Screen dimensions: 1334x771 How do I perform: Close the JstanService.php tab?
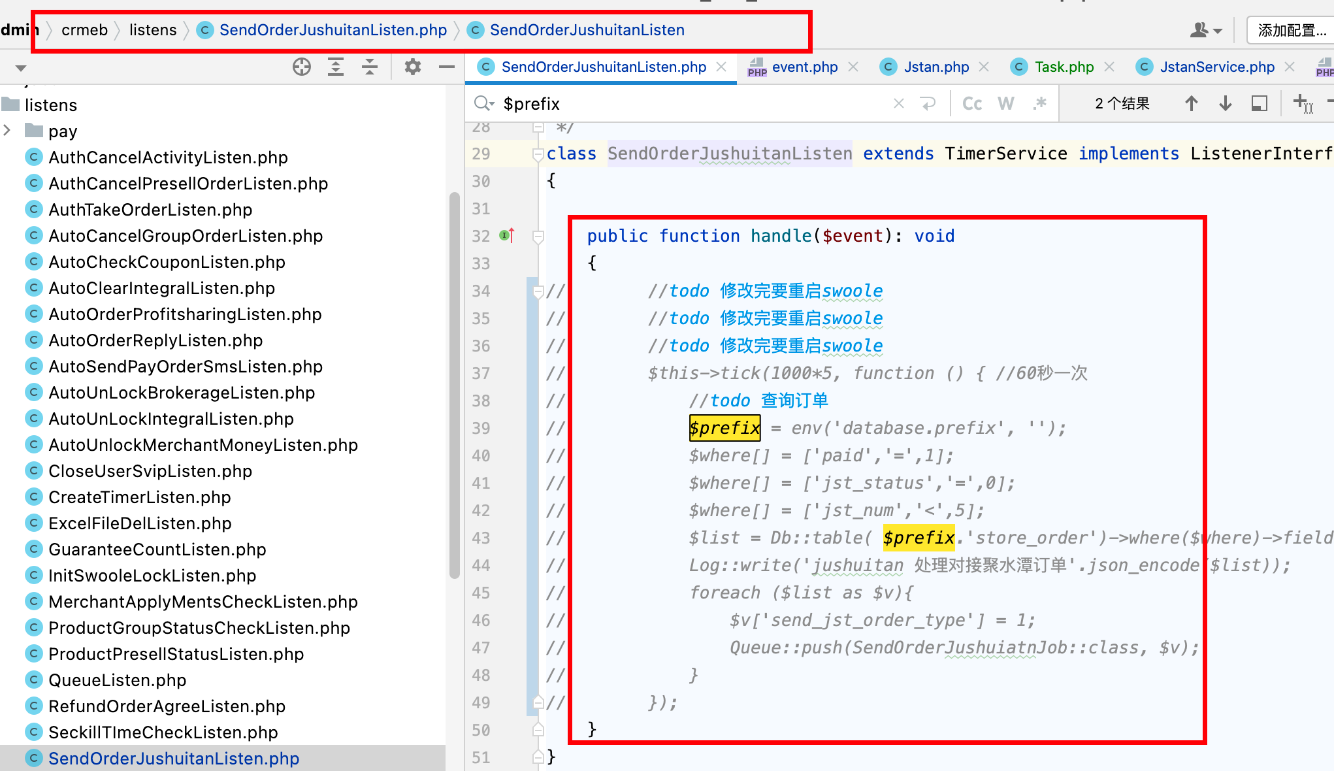point(1290,67)
